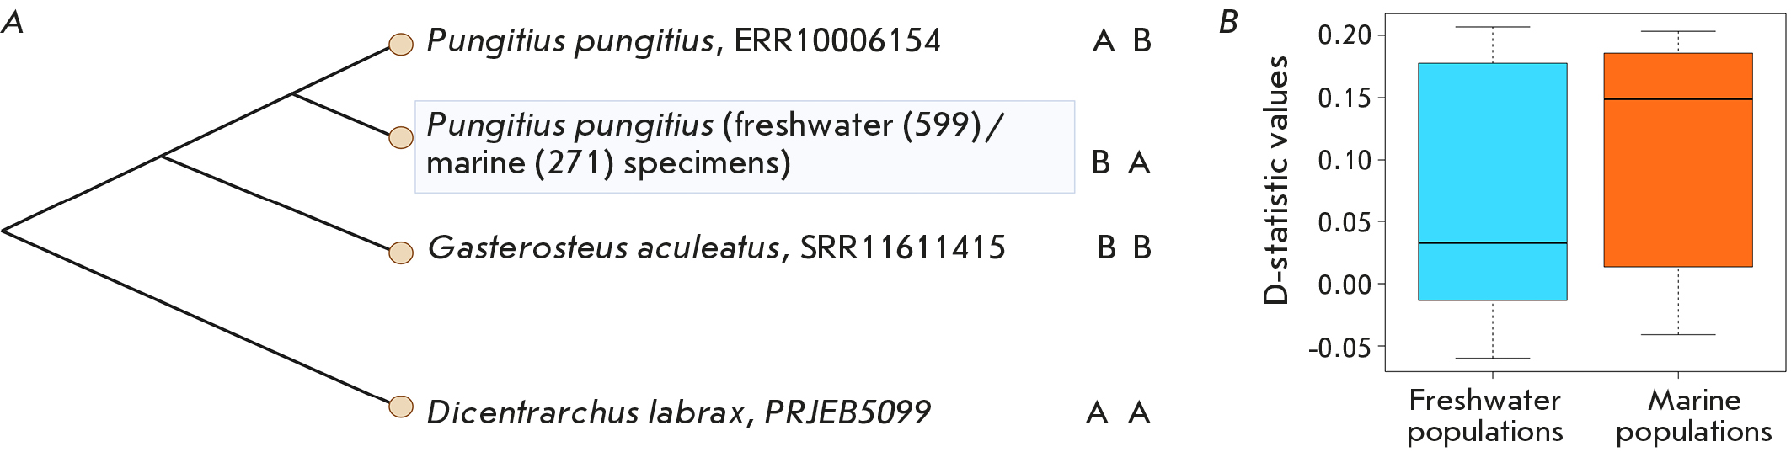Screen dimensions: 1791x468
Task: Click the "B B" allele pattern text
Action: click(x=1124, y=248)
